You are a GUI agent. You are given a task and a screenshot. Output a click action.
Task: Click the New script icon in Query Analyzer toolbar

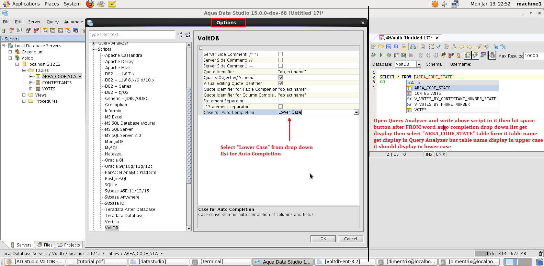(374, 47)
